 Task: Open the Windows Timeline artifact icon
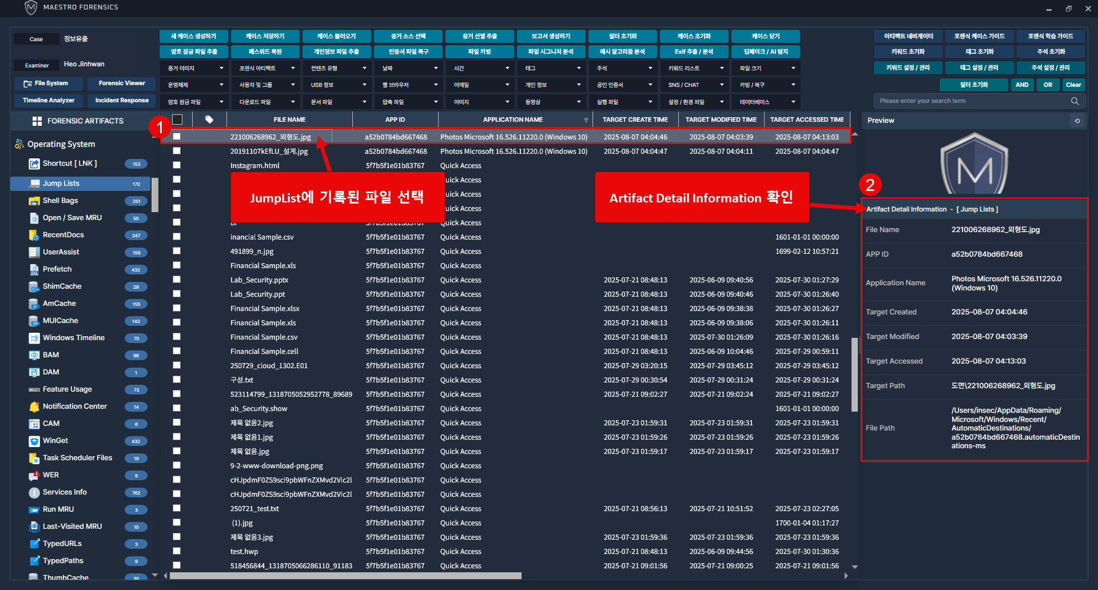[34, 338]
